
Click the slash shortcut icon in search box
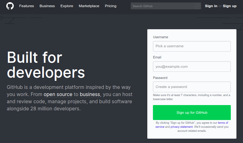click(197, 6)
